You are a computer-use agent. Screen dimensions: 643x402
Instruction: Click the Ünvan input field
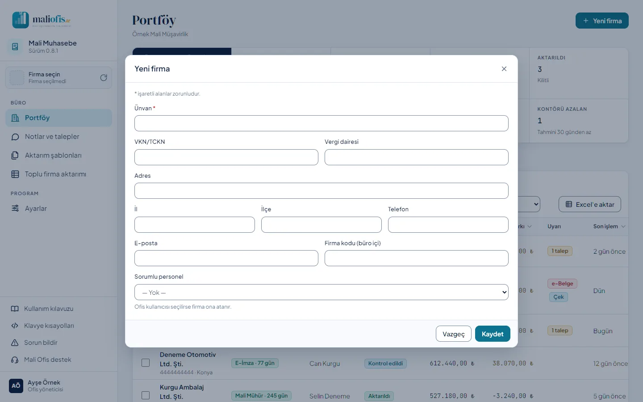pos(321,123)
